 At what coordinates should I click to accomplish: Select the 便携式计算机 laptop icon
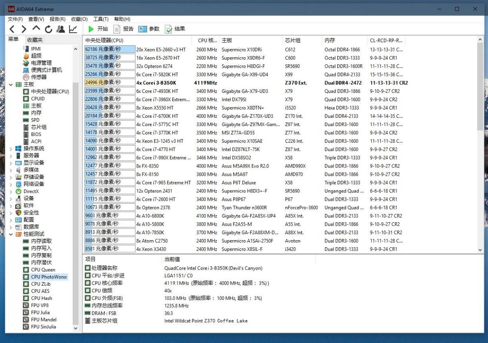point(26,70)
